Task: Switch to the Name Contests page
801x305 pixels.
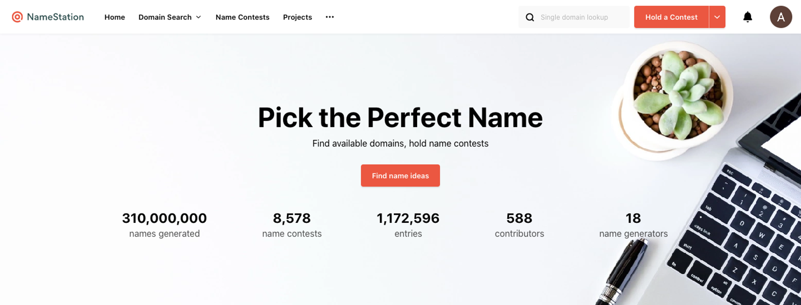Action: tap(242, 17)
